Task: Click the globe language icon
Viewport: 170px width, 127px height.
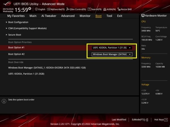Action: [x=36, y=9]
